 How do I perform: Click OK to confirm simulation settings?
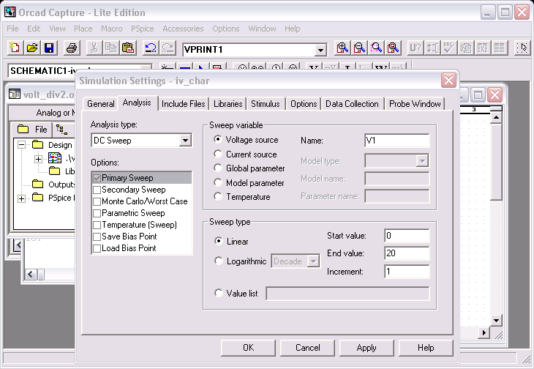[248, 348]
